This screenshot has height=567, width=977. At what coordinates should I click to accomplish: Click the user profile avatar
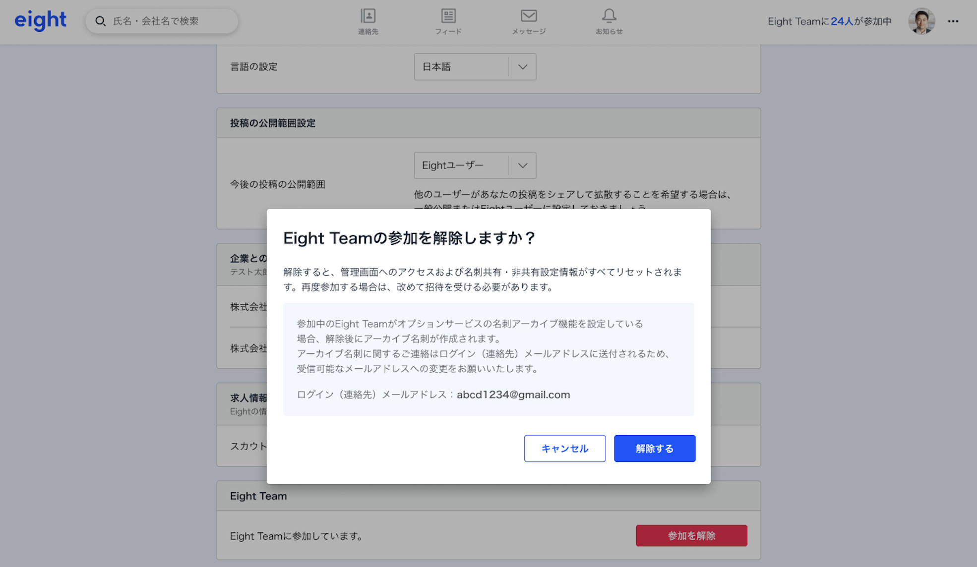point(921,21)
